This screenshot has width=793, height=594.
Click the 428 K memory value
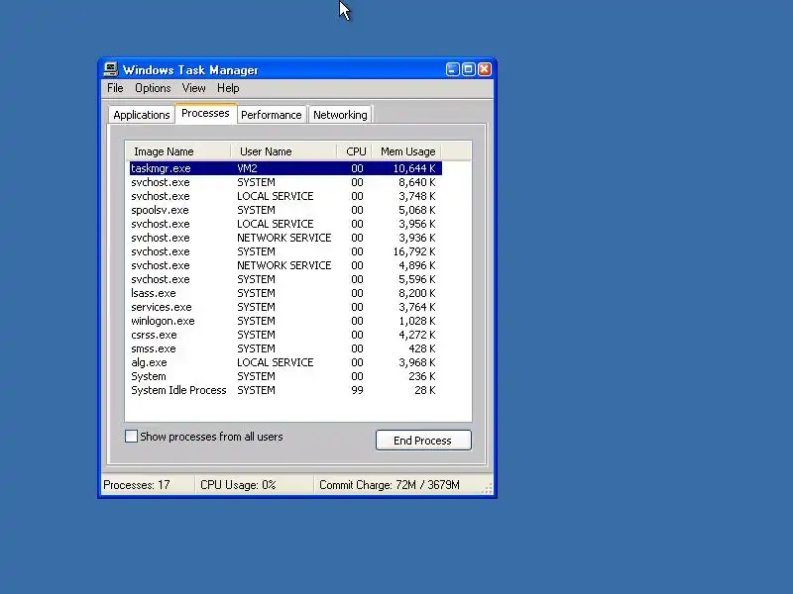click(422, 349)
